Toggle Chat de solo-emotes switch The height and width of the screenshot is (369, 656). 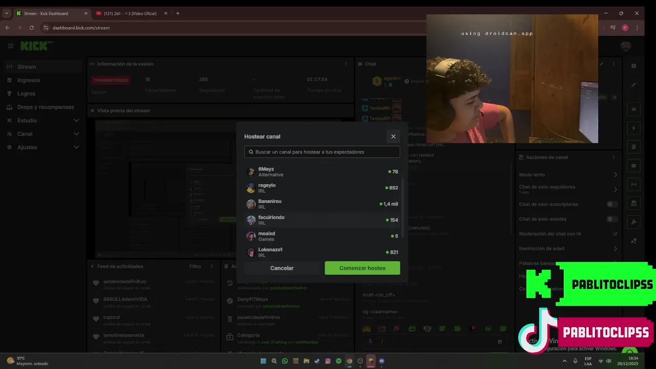612,219
